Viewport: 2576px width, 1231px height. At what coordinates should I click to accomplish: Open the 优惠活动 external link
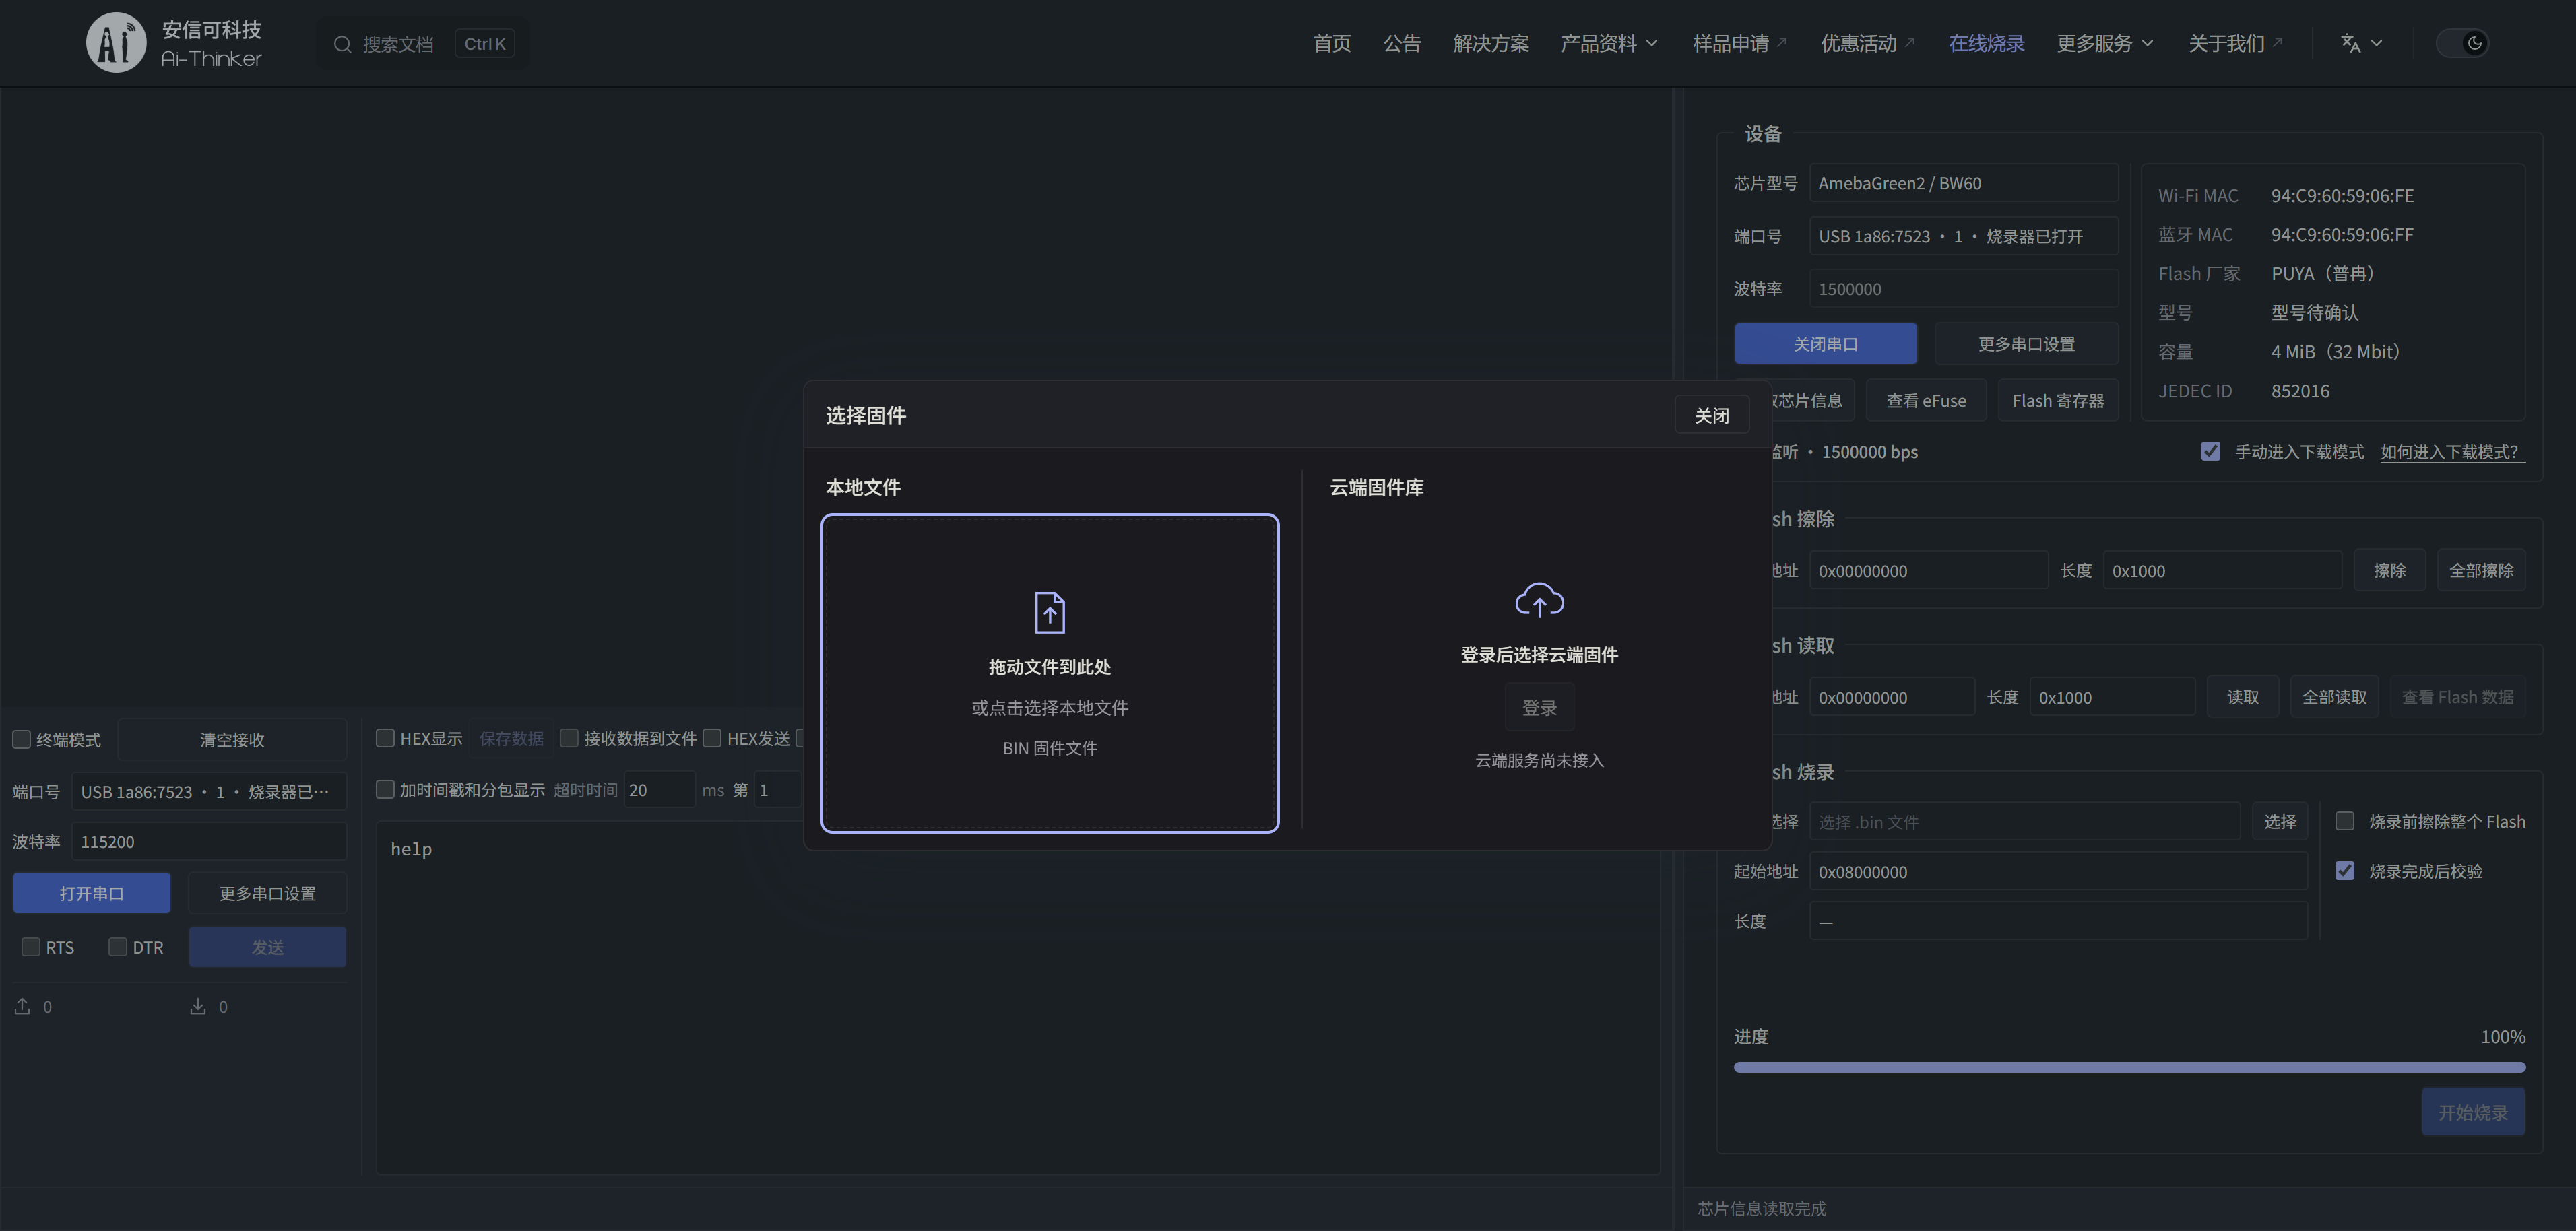pyautogui.click(x=1868, y=43)
